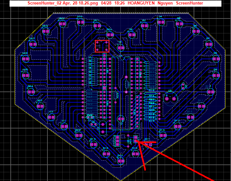Select LED footprint D28
The image size is (231, 181).
46,31
